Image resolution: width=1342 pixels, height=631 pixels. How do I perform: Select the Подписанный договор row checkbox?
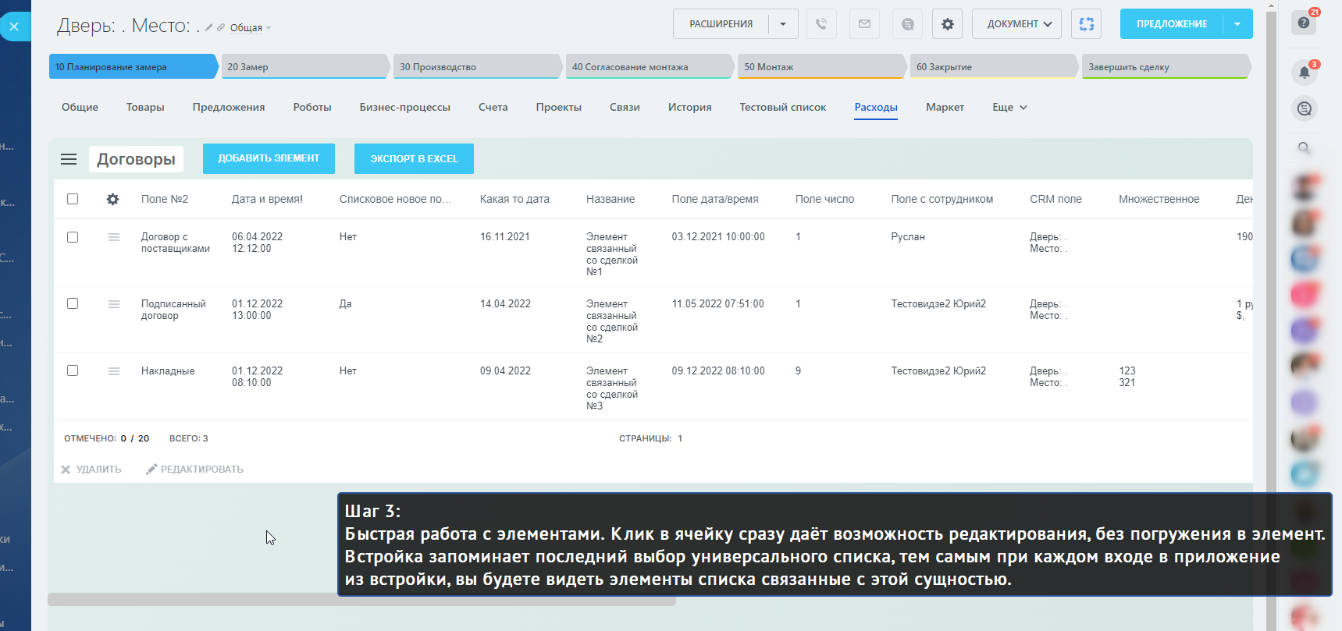click(73, 303)
